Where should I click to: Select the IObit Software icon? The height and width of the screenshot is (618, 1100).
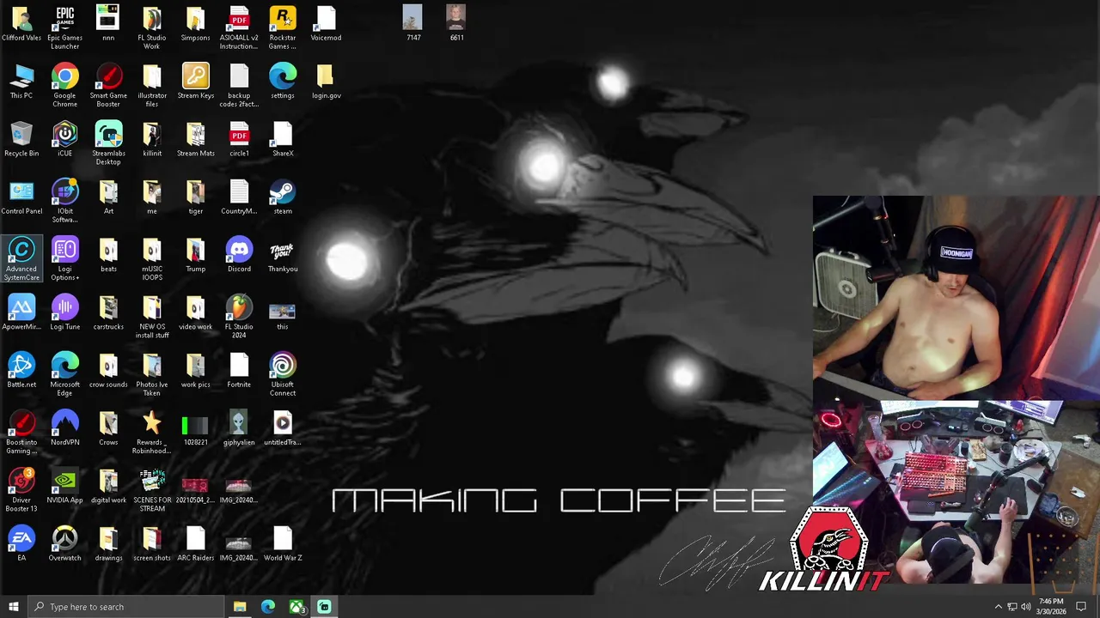pos(64,200)
